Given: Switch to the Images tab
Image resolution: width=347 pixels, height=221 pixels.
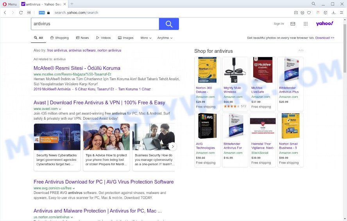Looking at the screenshot, I should point(126,38).
